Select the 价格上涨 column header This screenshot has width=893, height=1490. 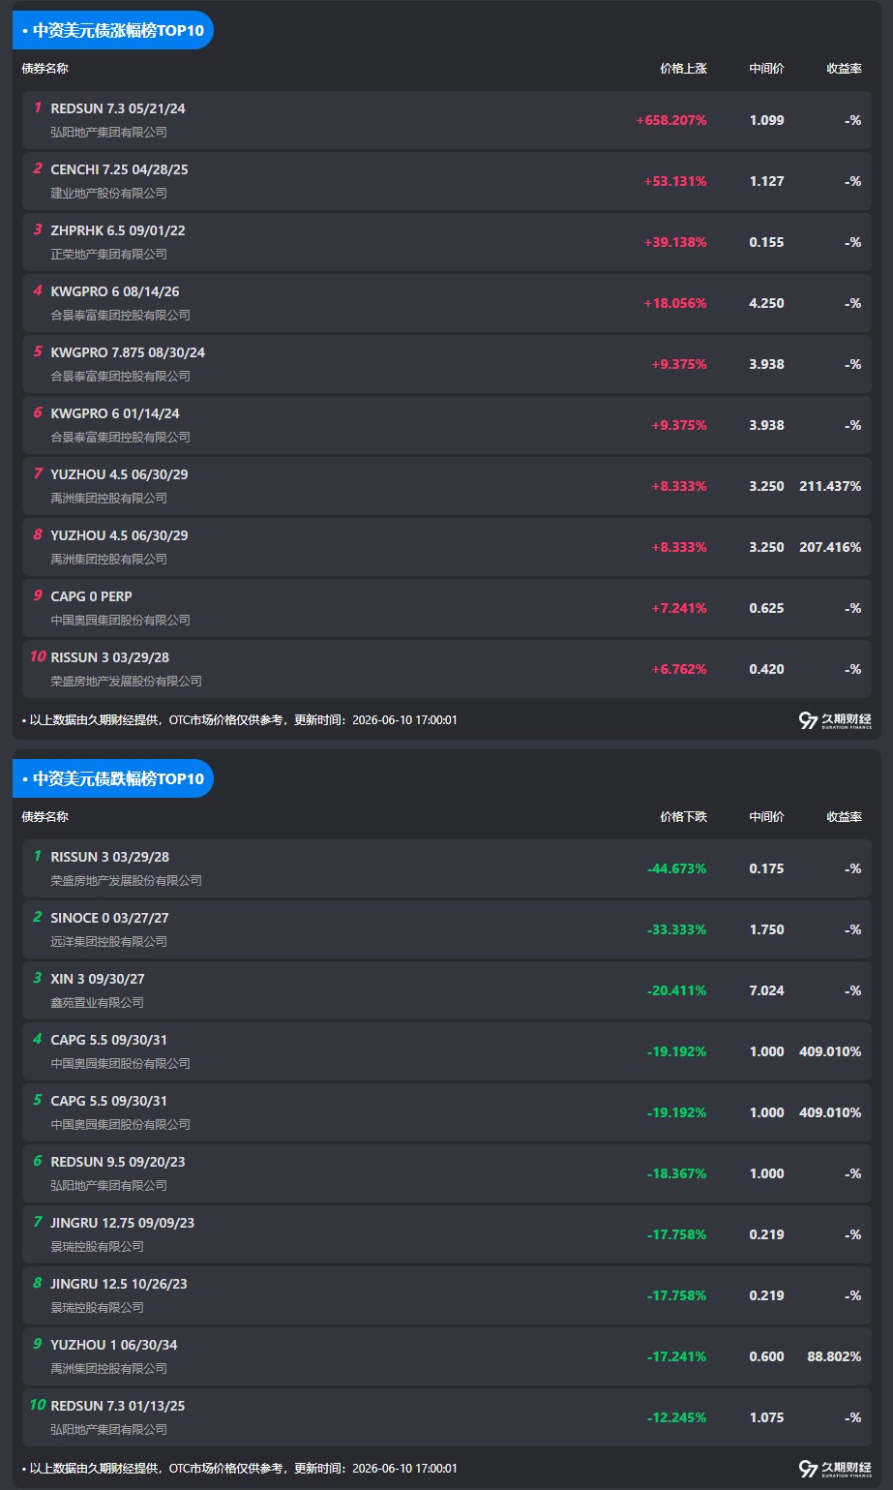pos(683,69)
